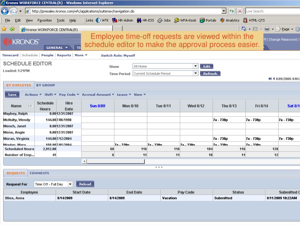Screen dimensions: 300x225
Task: Open a new blank browser tab
Action: (x=118, y=29)
